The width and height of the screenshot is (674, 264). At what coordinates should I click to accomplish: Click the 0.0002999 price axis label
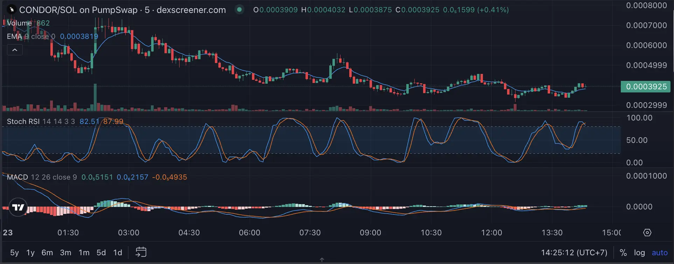pos(646,105)
